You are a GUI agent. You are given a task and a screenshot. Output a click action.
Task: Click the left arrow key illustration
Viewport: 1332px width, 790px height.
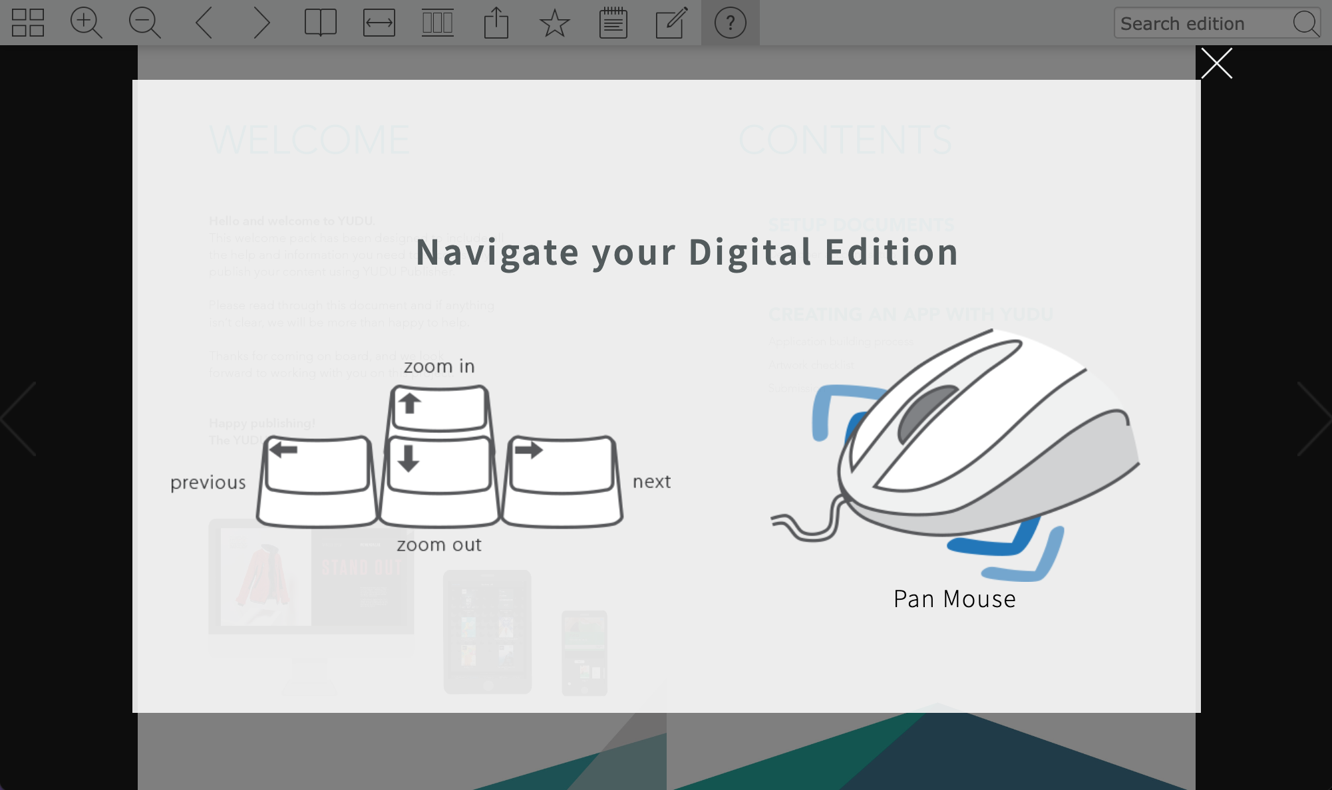(317, 481)
